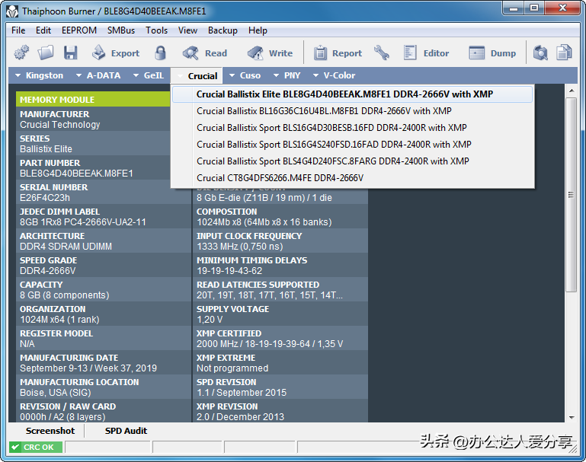Select Ballistix Sport BLS4G4D240FSC.8FARG entry
This screenshot has height=462, width=586.
click(352, 161)
